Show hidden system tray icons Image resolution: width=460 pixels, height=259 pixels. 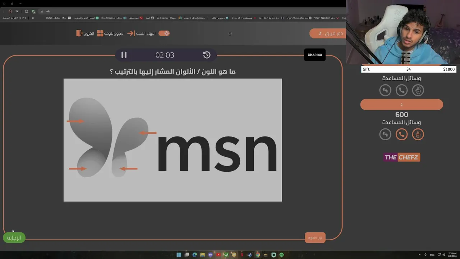(x=420, y=255)
